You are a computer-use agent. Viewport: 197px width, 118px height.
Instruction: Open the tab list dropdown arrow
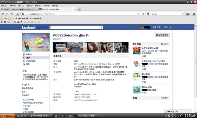coord(195,9)
